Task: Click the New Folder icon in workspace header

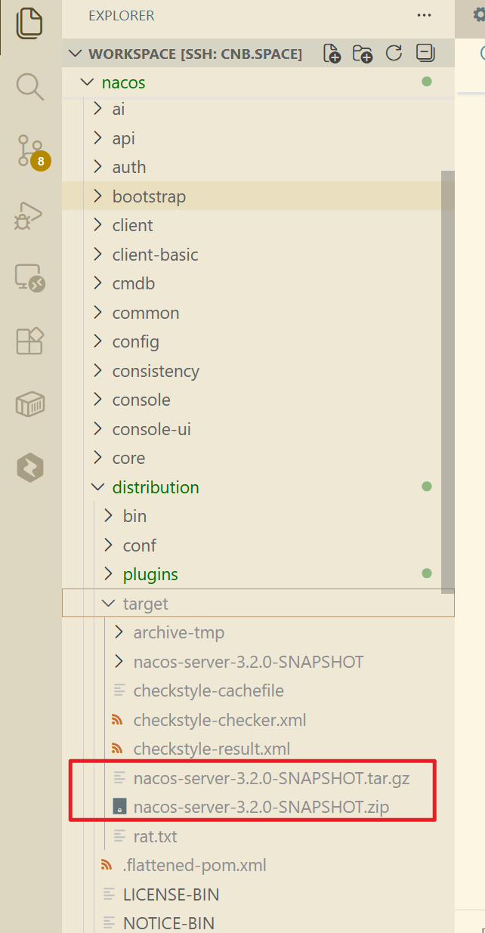Action: pyautogui.click(x=363, y=54)
